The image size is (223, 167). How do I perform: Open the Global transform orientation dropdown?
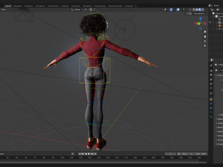77,10
